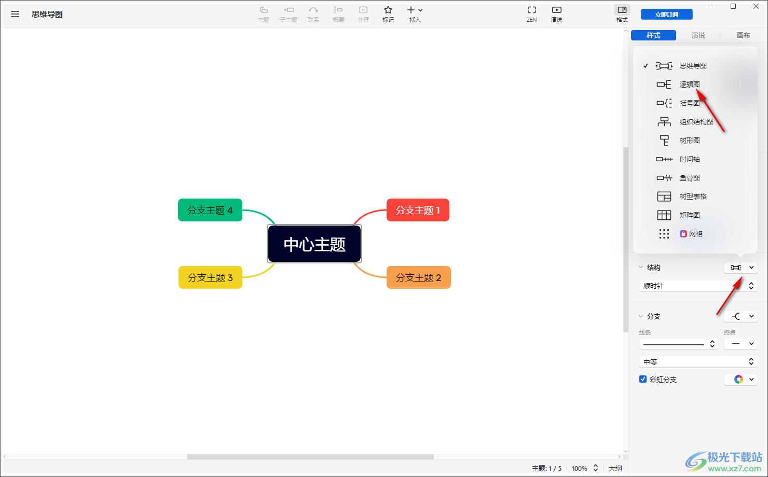Adjust the 100% zoom stepper

click(596, 468)
